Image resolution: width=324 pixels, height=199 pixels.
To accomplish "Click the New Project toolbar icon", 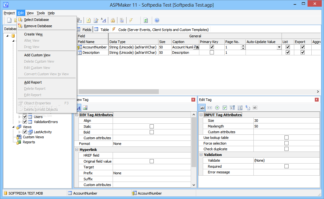I will (9, 20).
